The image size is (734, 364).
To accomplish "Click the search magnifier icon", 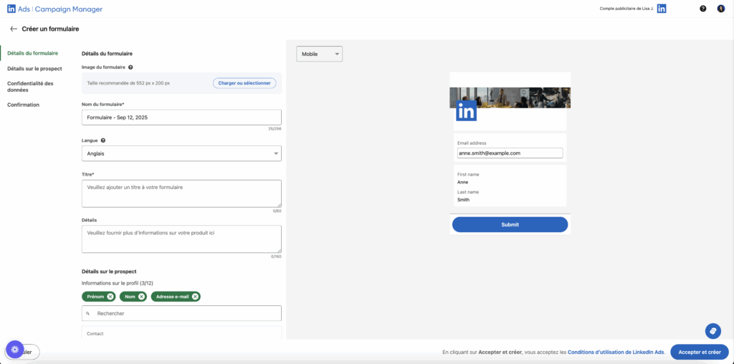I will 87,313.
